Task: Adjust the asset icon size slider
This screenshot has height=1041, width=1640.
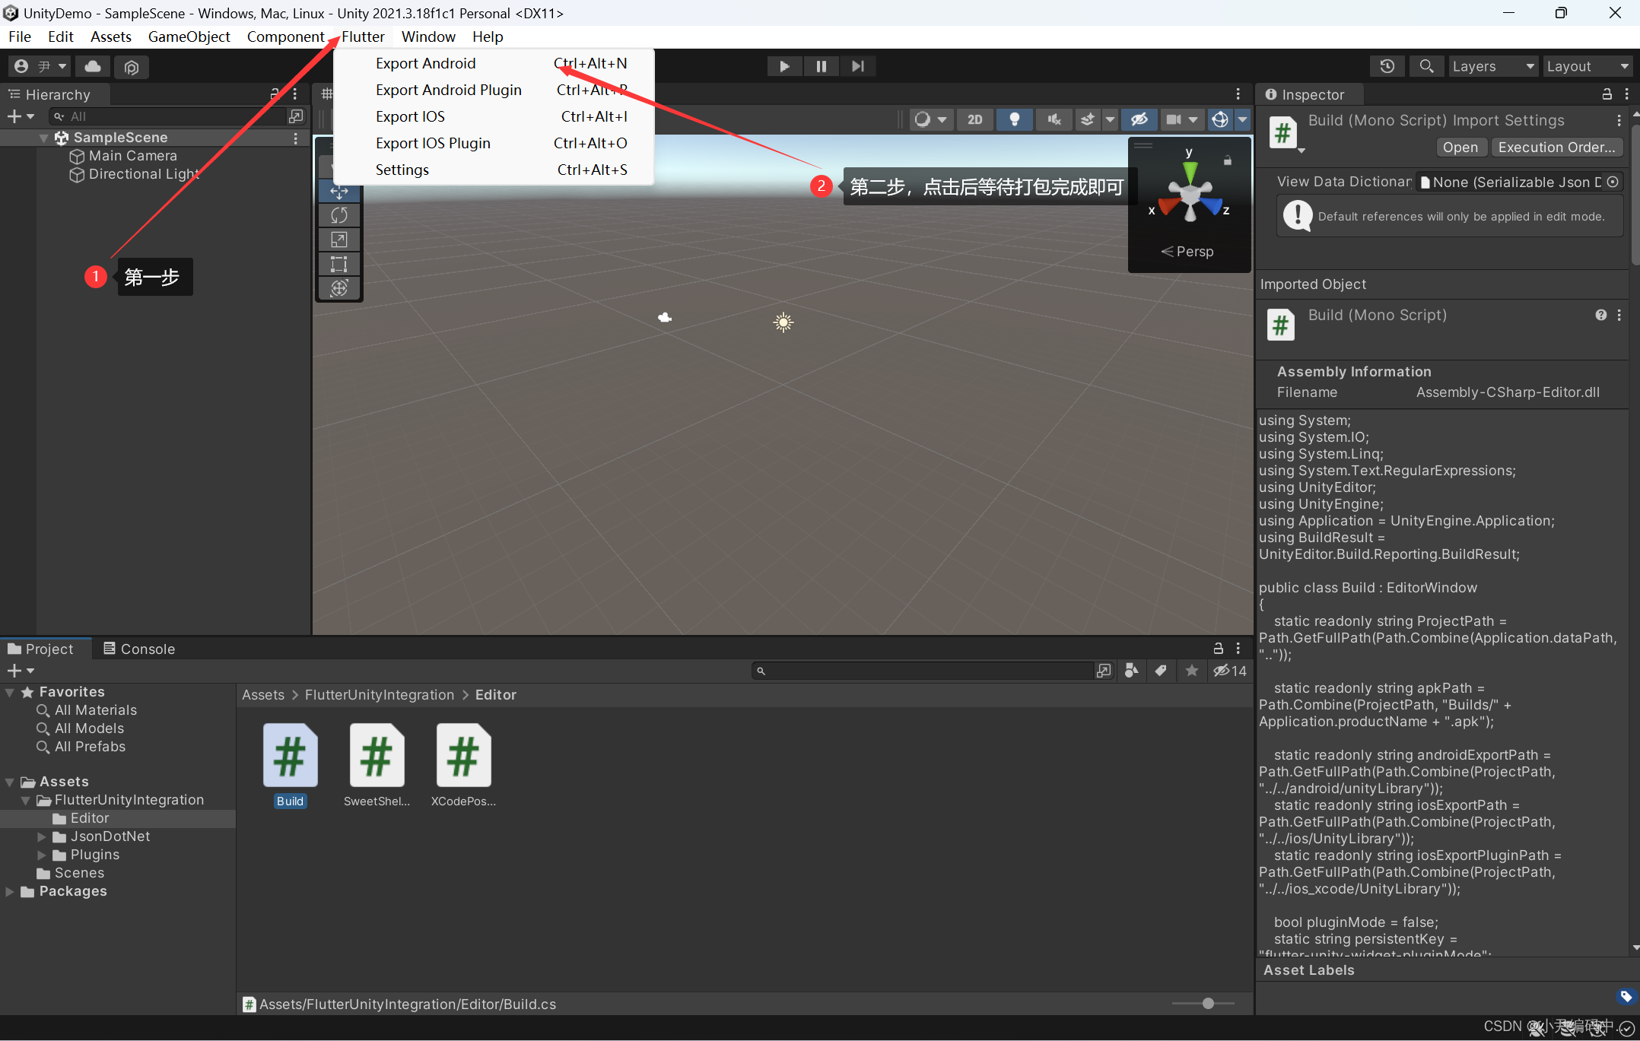Action: [x=1207, y=1004]
